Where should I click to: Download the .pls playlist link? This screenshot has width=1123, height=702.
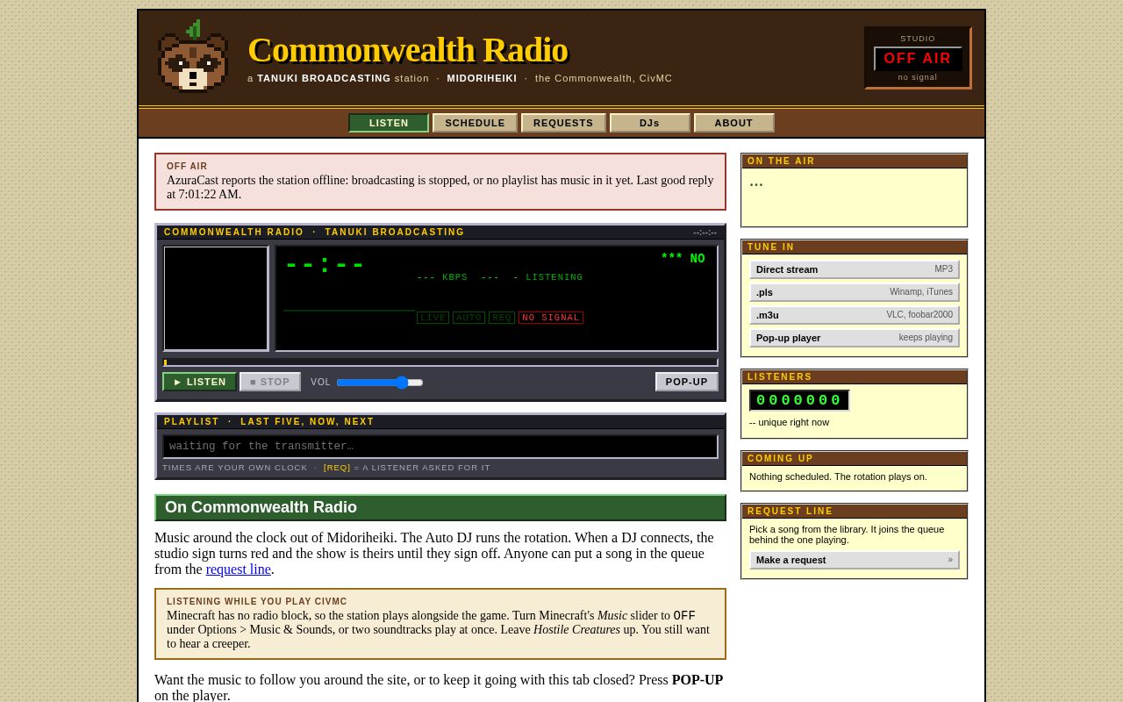(855, 292)
